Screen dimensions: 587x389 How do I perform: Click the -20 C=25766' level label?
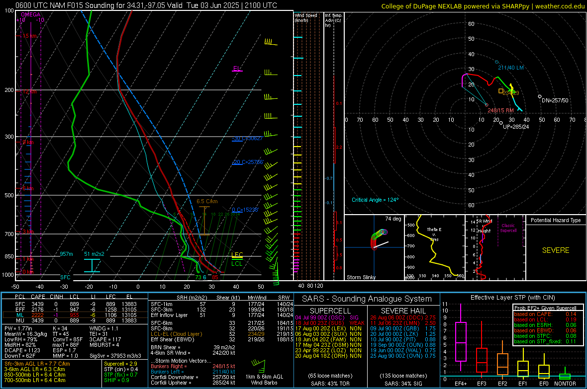247,162
